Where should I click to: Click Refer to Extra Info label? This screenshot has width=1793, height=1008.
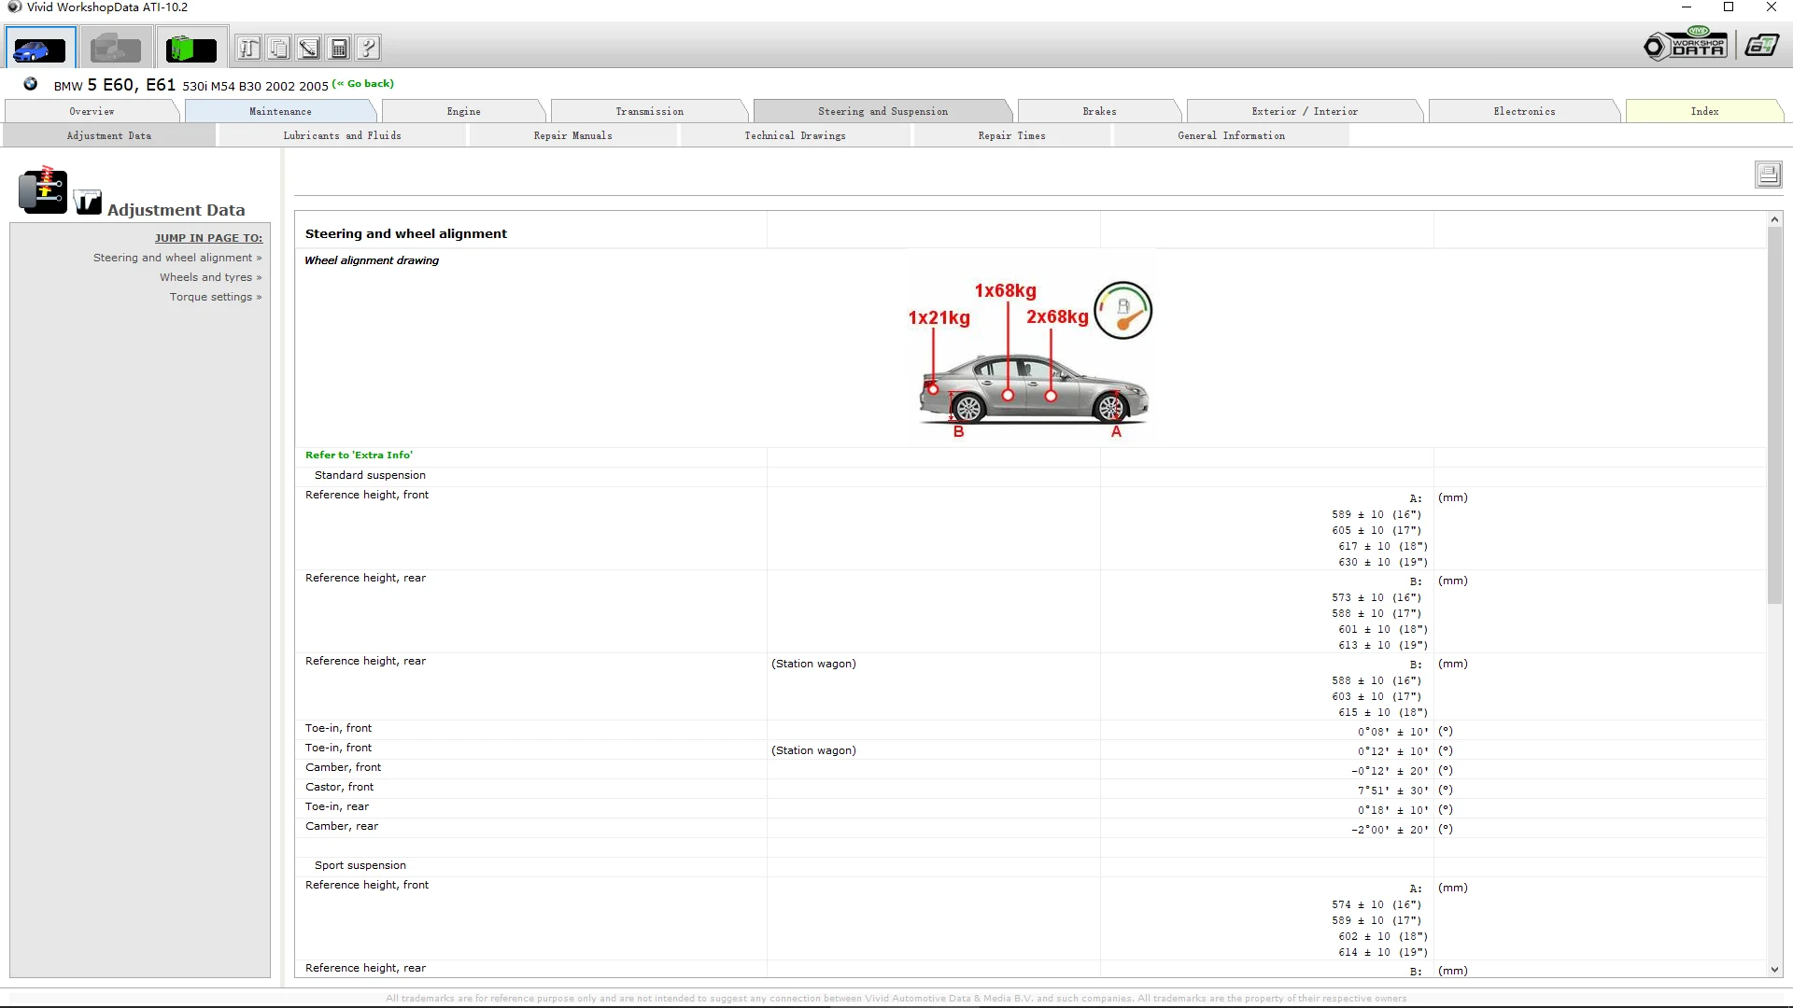point(359,455)
